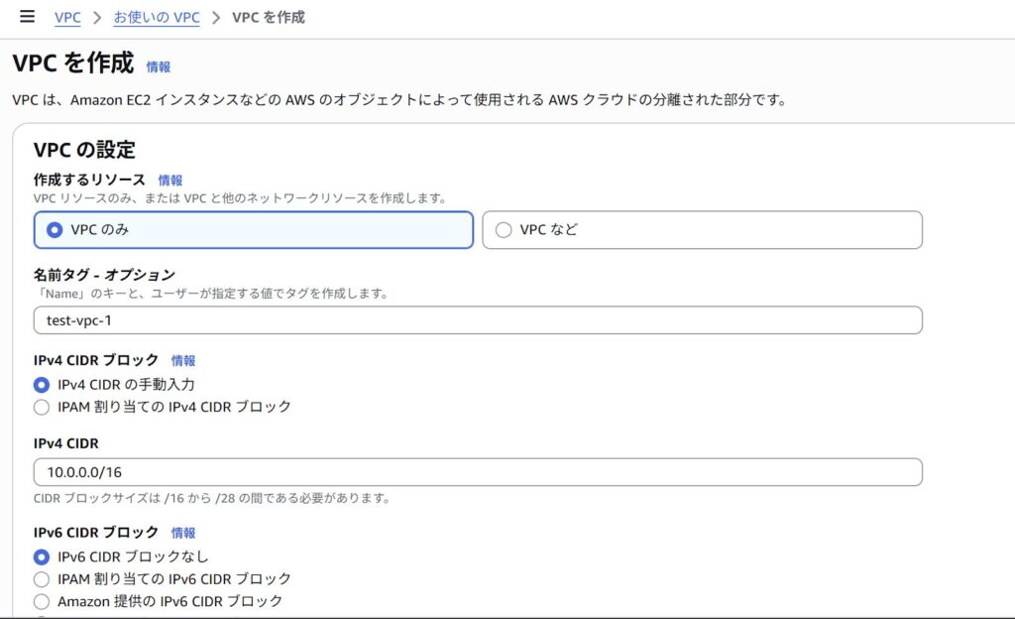The height and width of the screenshot is (619, 1015).
Task: Select the VPC のみ option
Action: coord(55,230)
